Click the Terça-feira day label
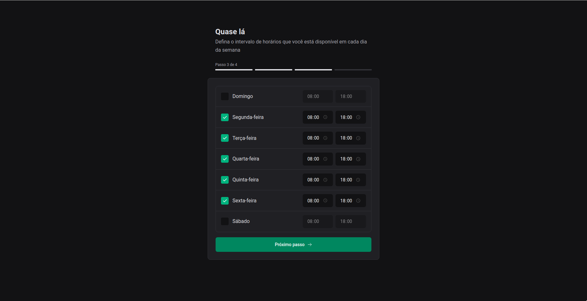The width and height of the screenshot is (587, 301). pyautogui.click(x=245, y=138)
